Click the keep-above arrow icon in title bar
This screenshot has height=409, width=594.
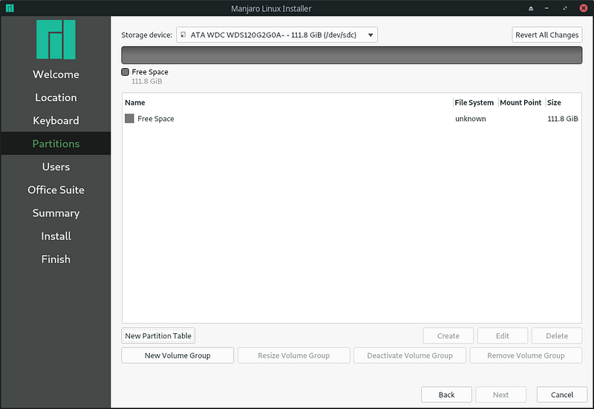tap(531, 8)
